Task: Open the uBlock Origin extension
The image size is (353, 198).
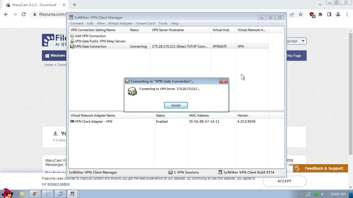Action: tap(312, 15)
